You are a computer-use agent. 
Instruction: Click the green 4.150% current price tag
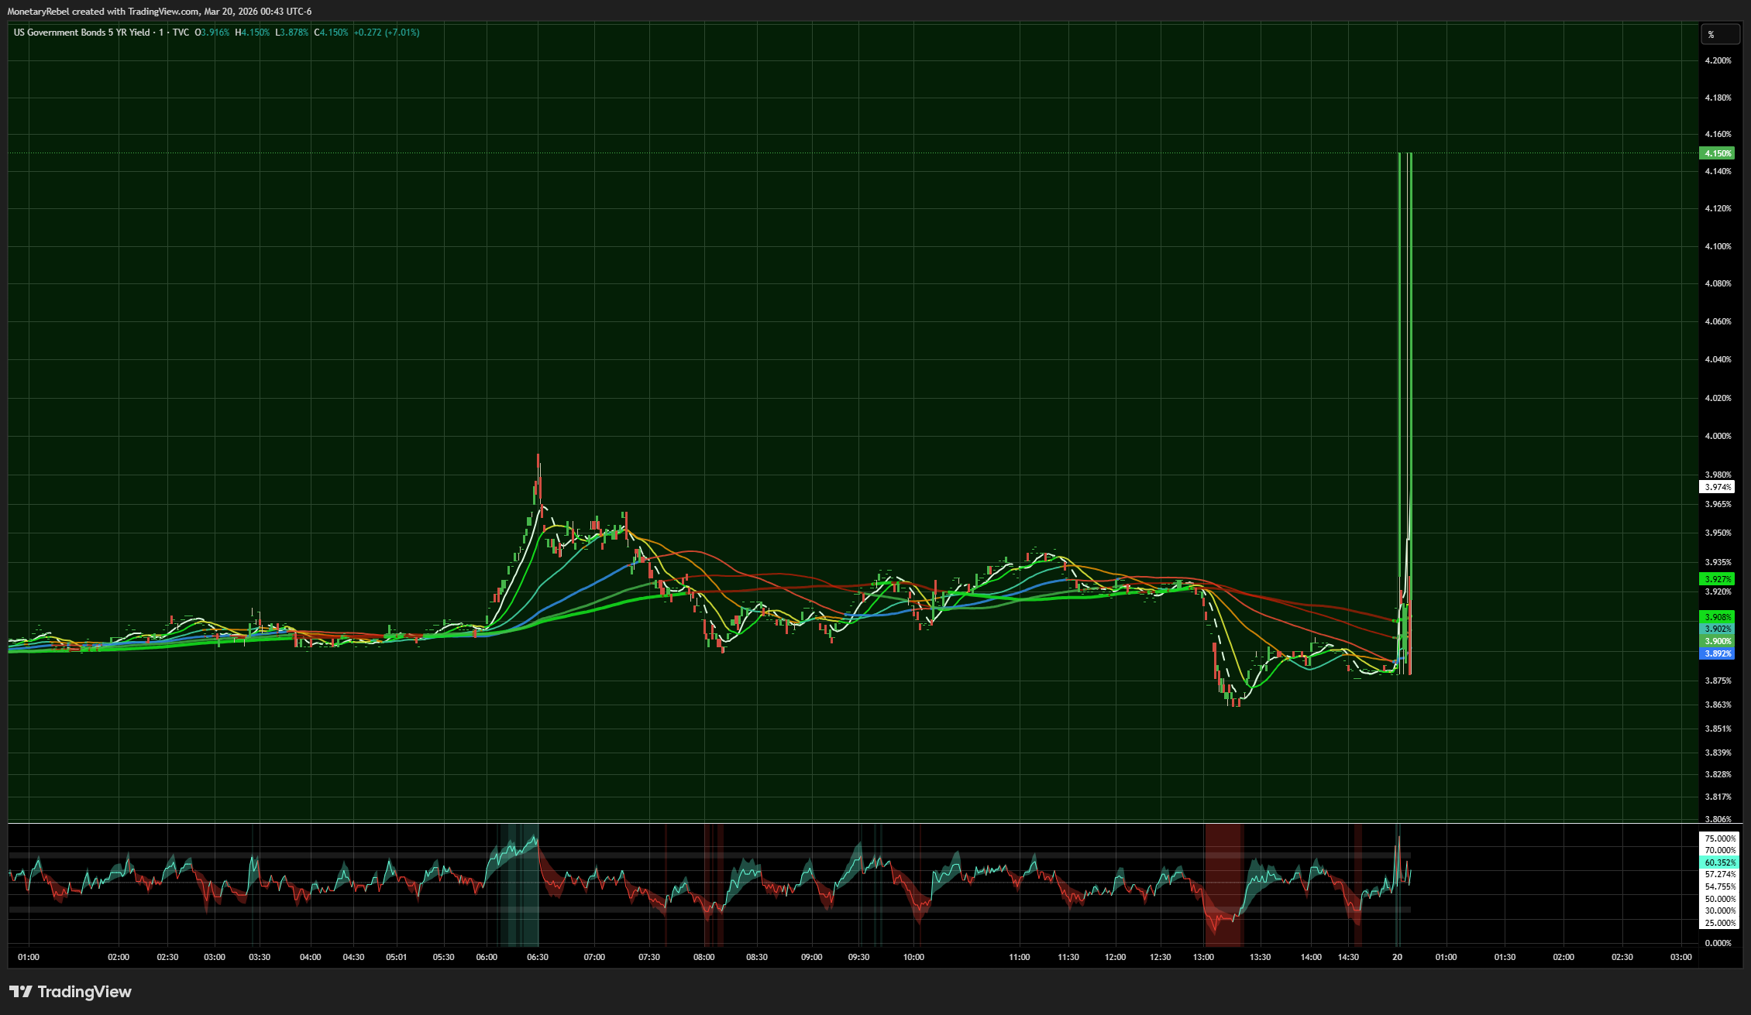click(x=1717, y=153)
